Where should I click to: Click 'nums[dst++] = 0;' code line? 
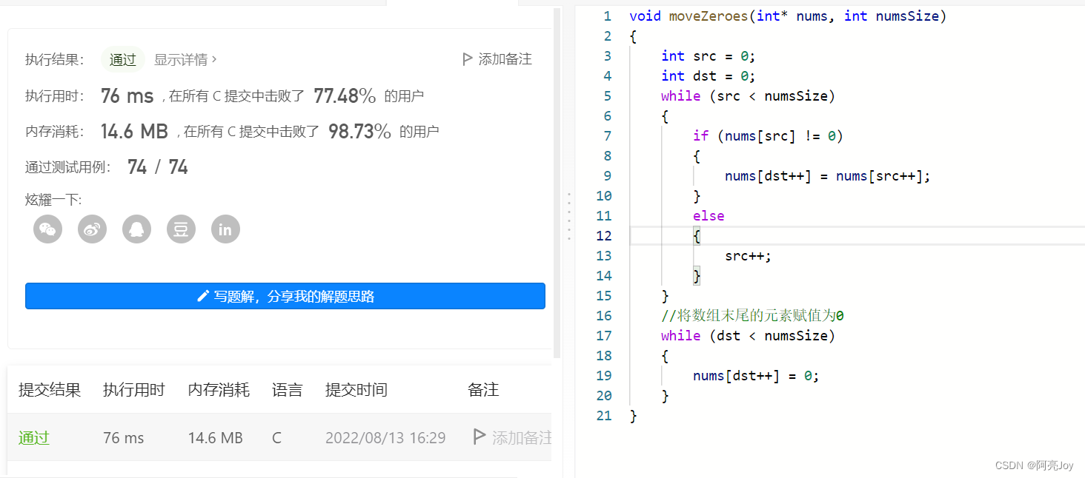pyautogui.click(x=756, y=376)
